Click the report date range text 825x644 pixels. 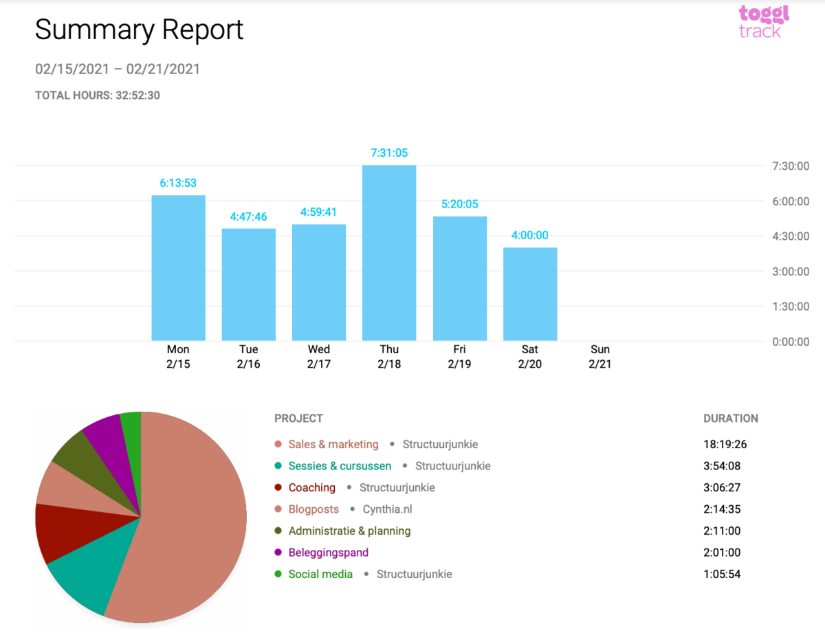point(118,69)
